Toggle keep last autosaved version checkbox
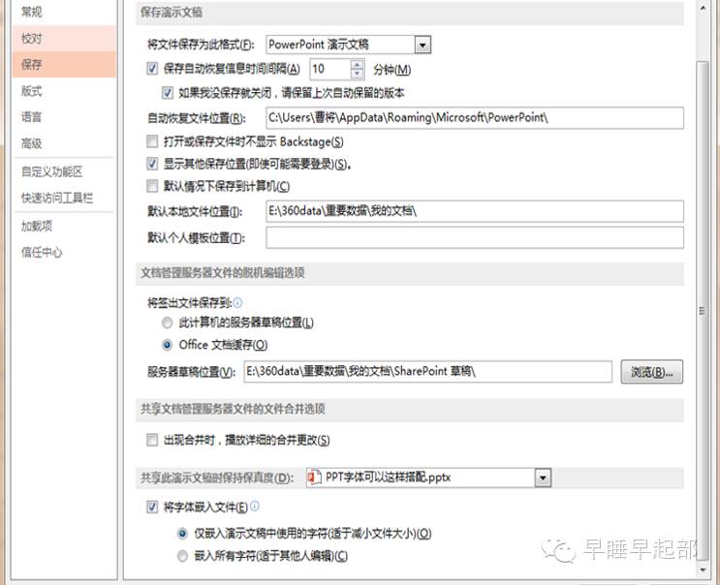 tap(167, 93)
